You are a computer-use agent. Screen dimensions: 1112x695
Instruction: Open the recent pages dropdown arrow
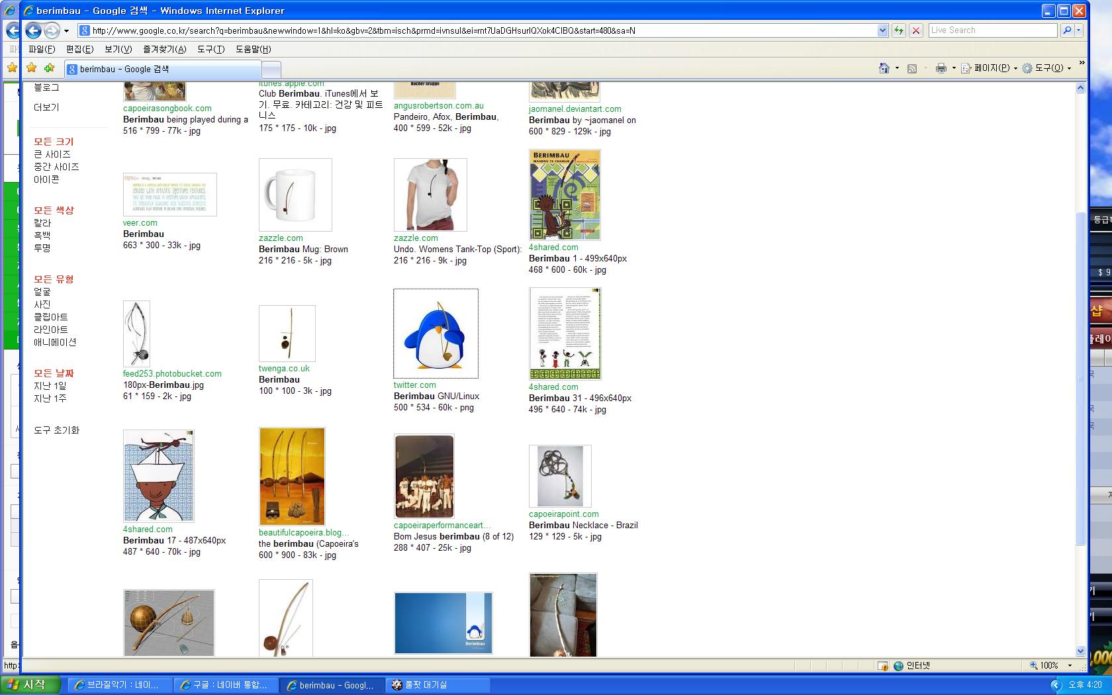pyautogui.click(x=66, y=30)
